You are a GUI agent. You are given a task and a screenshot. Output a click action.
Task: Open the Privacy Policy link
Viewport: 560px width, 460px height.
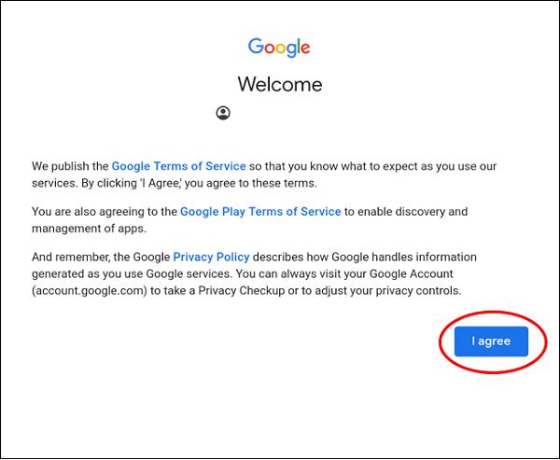click(x=211, y=257)
